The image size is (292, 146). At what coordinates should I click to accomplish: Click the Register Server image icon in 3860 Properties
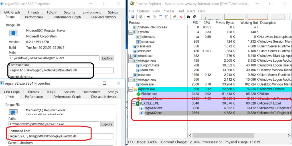coord(13,33)
